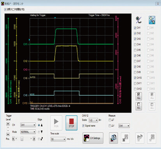Open the CH5-12 Scale dropdown
Viewport: 161px width, 149px height.
[93, 120]
